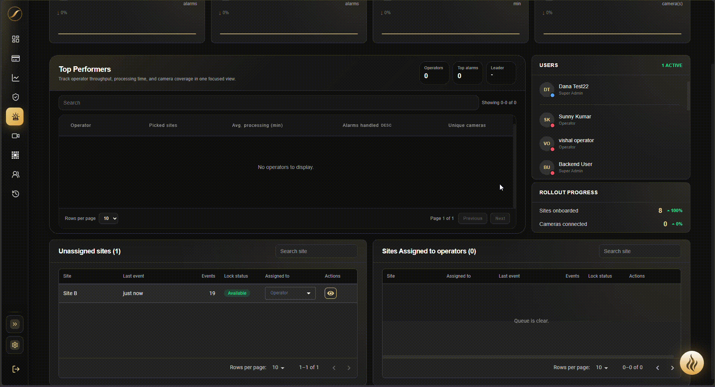Open the camera video icon in sidebar
The image size is (715, 387).
[x=15, y=136]
